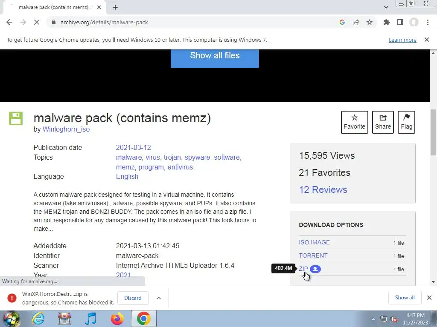Image resolution: width=437 pixels, height=327 pixels.
Task: Click the scrollbar down arrow
Action: 434,282
